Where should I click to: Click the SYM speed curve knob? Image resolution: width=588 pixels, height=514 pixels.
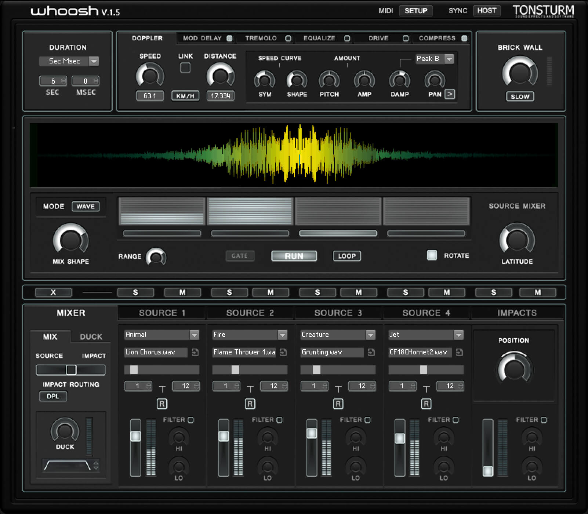(x=265, y=80)
